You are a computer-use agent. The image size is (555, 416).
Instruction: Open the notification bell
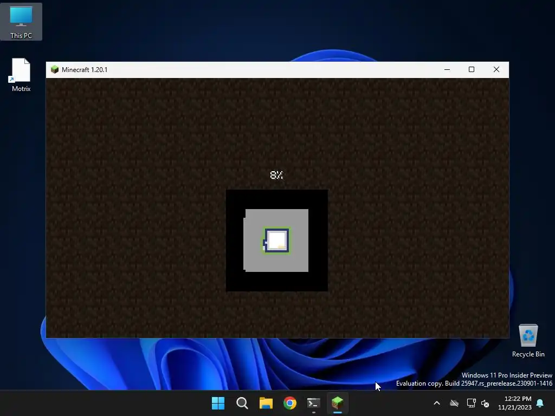[540, 403]
